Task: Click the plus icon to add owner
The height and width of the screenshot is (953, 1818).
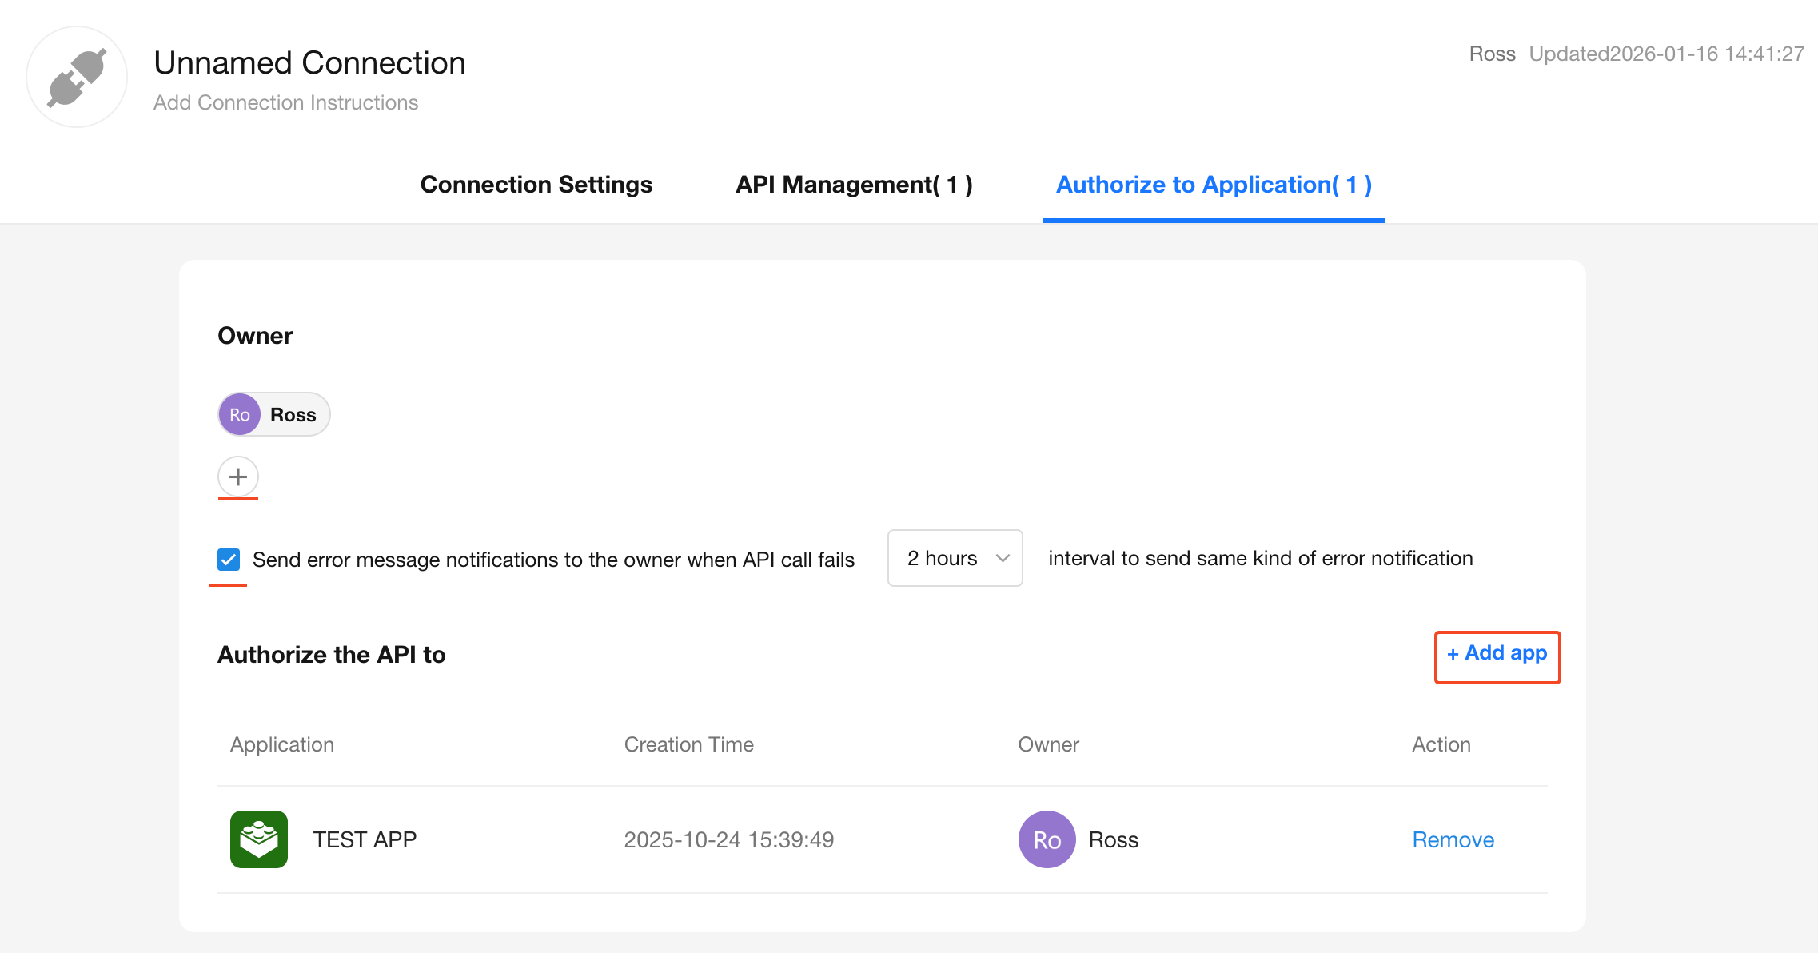Action: [238, 477]
